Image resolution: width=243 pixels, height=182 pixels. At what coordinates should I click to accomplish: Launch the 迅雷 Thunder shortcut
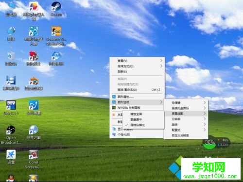coord(11,157)
